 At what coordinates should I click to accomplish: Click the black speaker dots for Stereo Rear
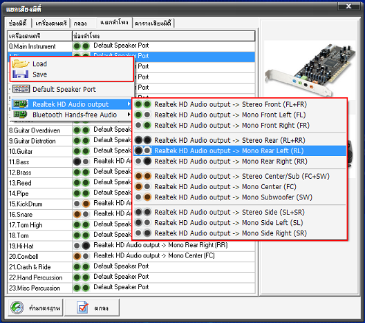142,140
